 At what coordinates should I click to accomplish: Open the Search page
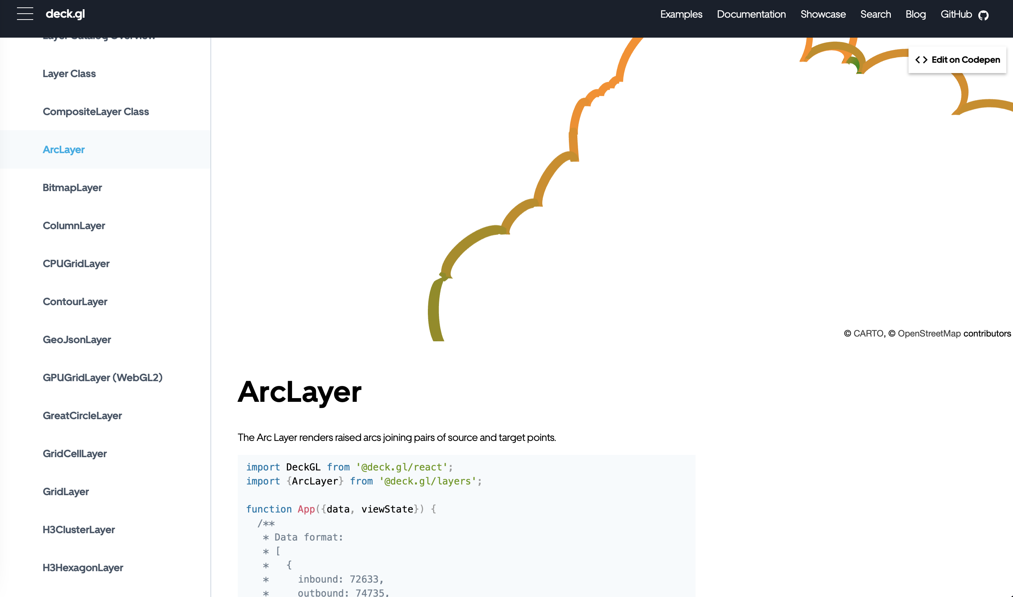tap(875, 14)
